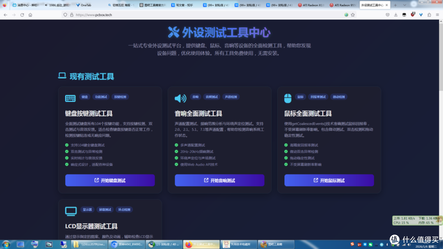Click the 鼠标 tag on the mouse card
Screen dimensions: 443x249
301,97
